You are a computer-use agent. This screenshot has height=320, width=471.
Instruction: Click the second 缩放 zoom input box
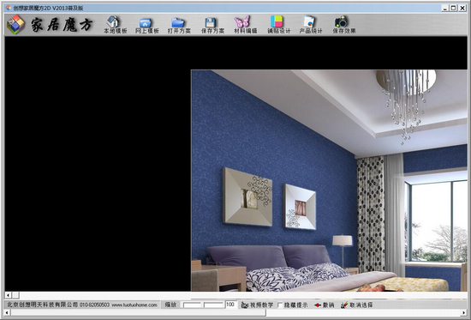tap(213, 305)
